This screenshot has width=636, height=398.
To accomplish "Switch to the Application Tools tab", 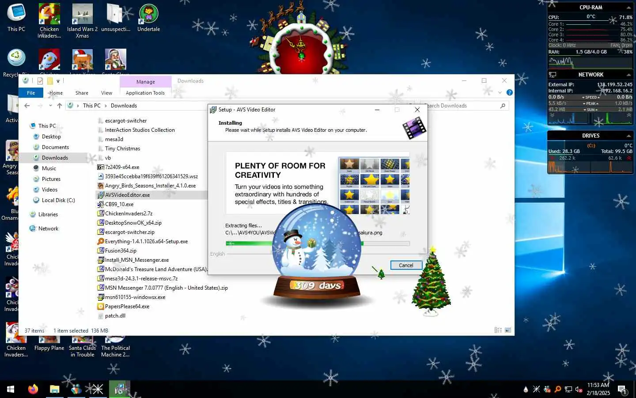I will pos(145,93).
